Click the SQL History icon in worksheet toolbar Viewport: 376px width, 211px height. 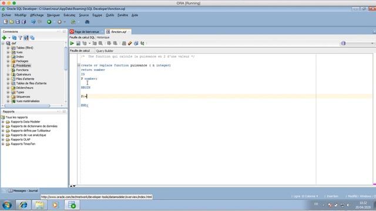point(136,43)
